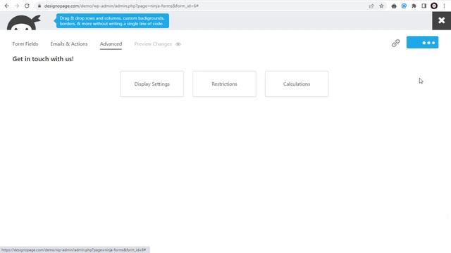Go back with the browser back arrow

6,6
